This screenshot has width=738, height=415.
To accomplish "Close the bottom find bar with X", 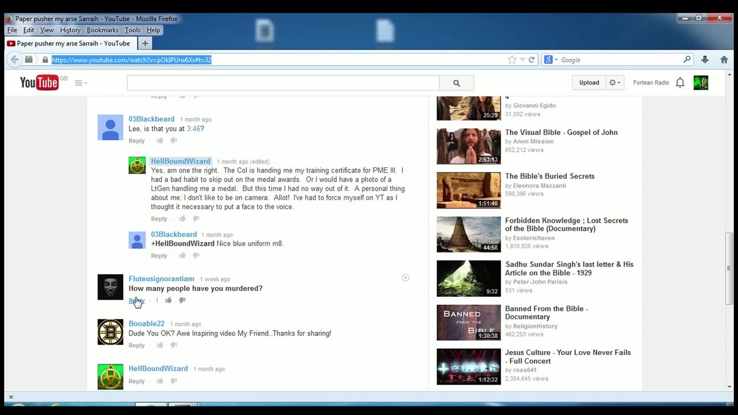I will tap(10, 397).
